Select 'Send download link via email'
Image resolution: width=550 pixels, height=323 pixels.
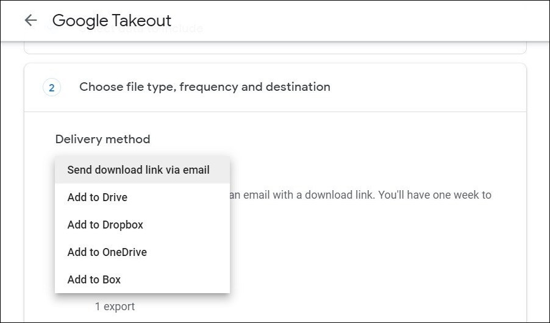(138, 170)
